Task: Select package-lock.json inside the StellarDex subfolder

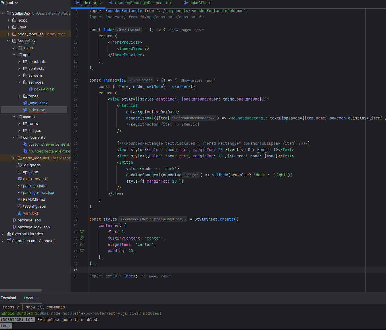Action: [39, 192]
